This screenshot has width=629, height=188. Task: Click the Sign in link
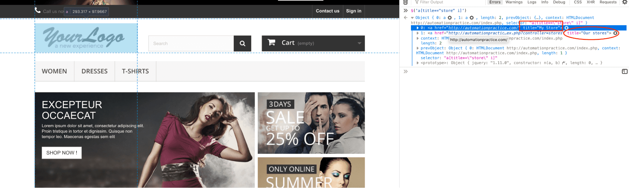tap(354, 11)
